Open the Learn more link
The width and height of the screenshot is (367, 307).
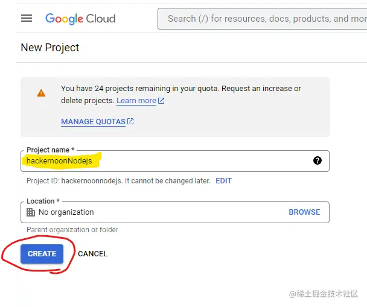[136, 101]
